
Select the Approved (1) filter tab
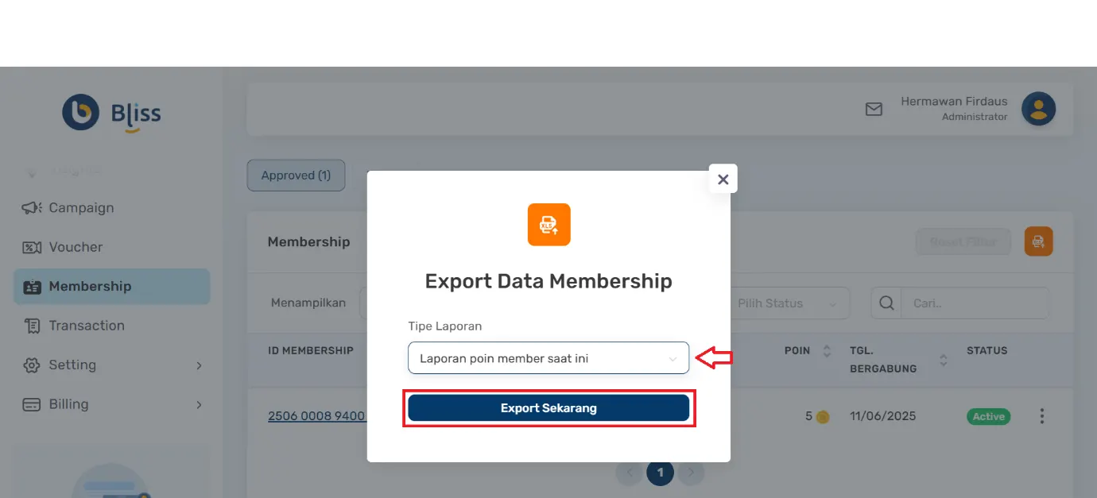click(x=296, y=175)
